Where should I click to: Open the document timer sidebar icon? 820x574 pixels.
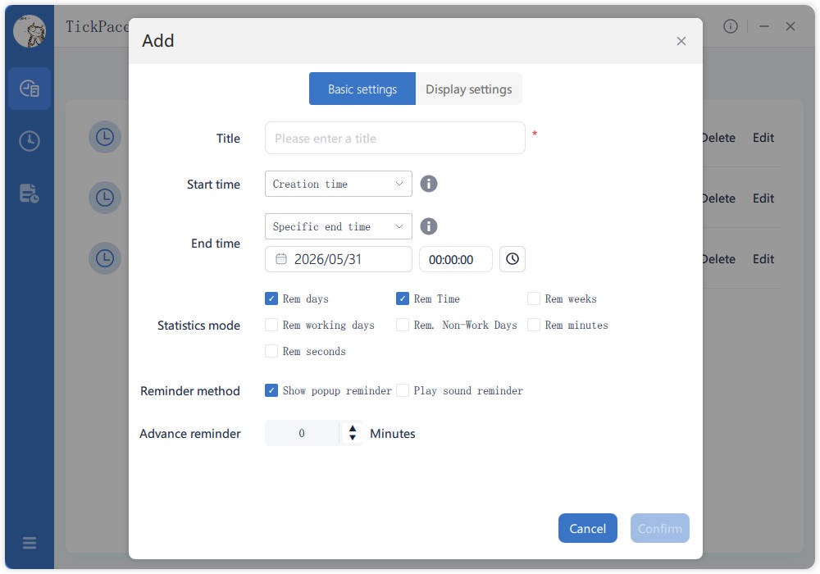coord(30,193)
